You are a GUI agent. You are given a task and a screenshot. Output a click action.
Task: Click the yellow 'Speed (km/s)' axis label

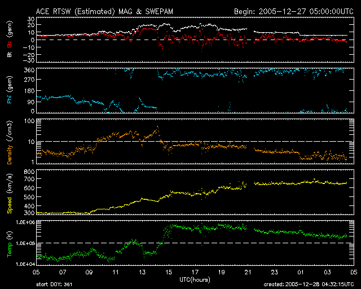pyautogui.click(x=10, y=194)
